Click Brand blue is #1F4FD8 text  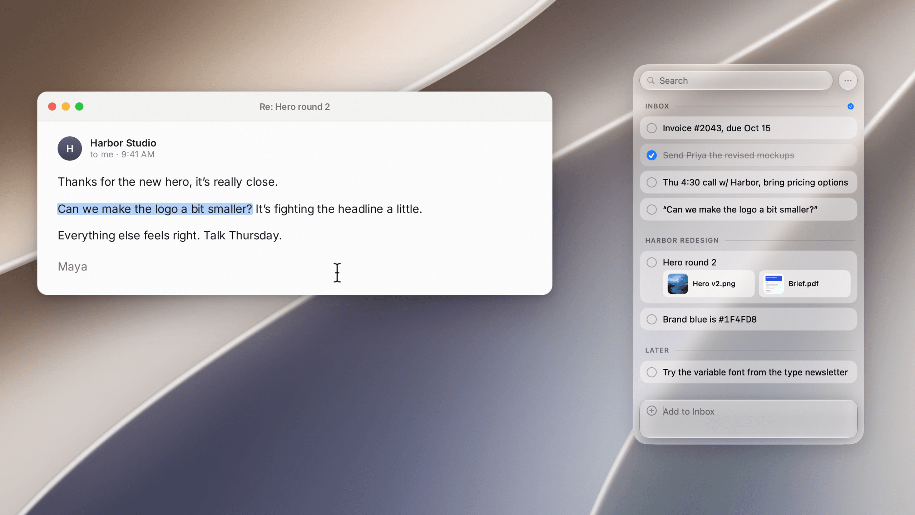[709, 319]
